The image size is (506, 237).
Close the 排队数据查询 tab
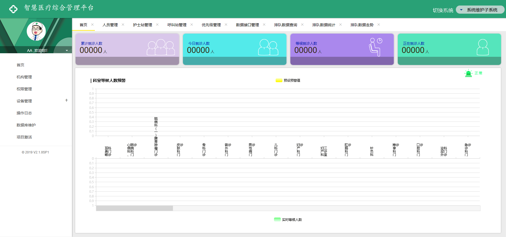click(302, 25)
